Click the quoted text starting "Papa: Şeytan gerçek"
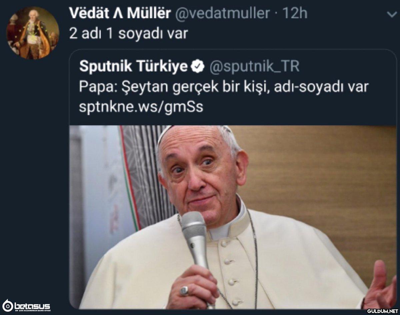The image size is (400, 315). [224, 87]
